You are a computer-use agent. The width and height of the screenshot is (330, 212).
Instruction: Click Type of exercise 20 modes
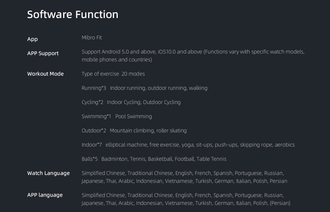[113, 74]
